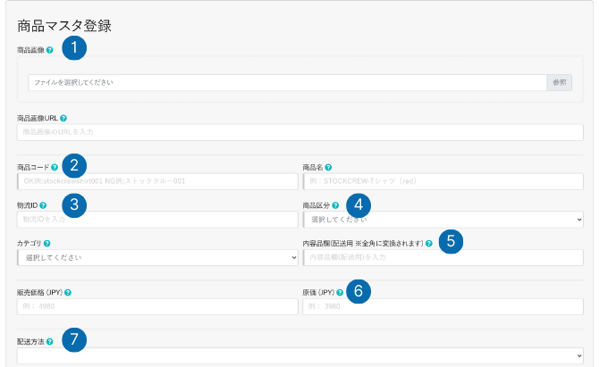Screen dimensions: 599x367
Task: Click help icon next to 商品画像URL
Action: [63, 118]
